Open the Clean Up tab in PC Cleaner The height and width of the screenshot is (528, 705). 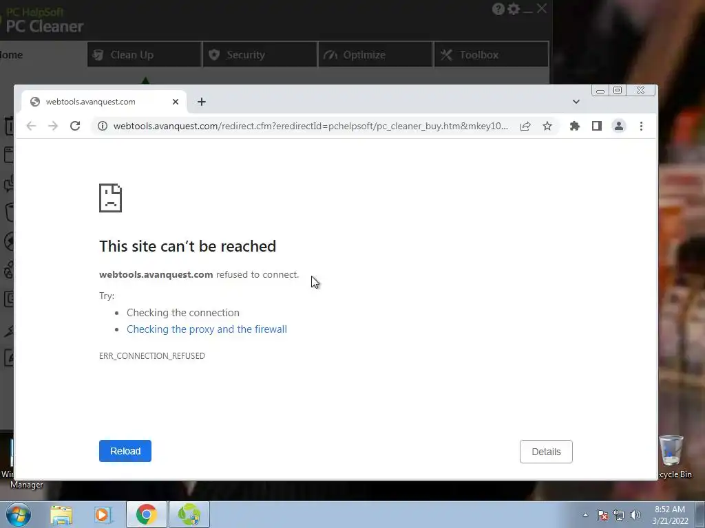[145, 55]
